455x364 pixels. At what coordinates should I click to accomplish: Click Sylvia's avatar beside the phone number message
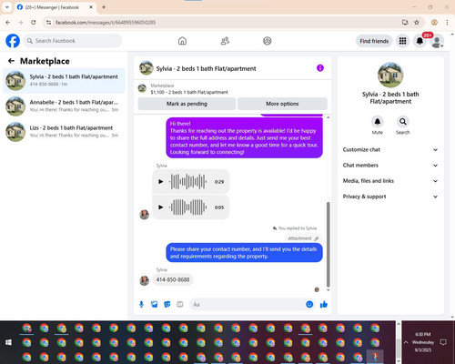tap(144, 281)
